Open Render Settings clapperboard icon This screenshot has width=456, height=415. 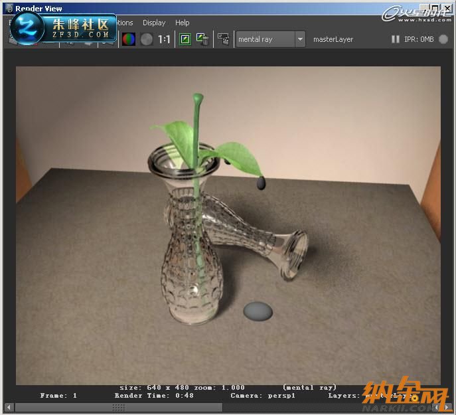pos(223,39)
